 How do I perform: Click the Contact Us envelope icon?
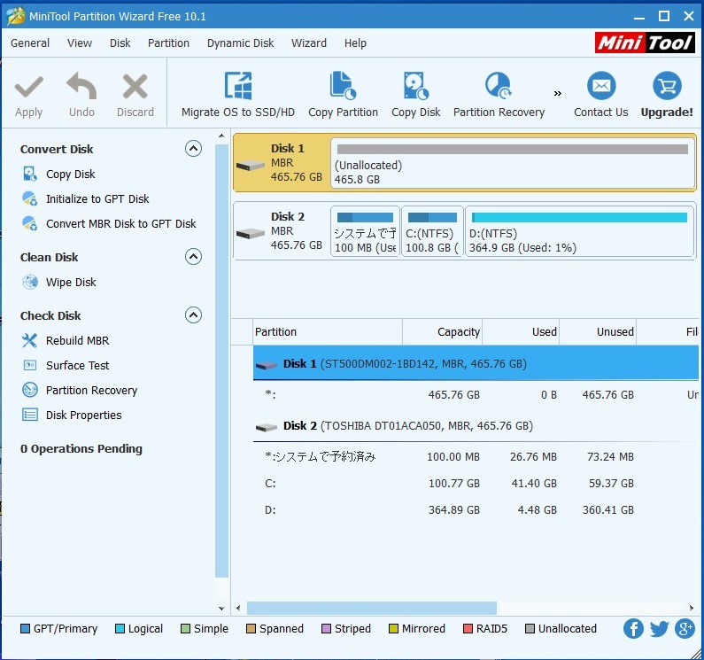[x=601, y=86]
